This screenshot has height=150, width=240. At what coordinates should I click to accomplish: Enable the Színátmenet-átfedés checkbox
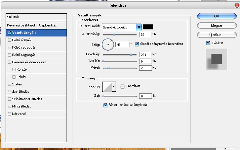click(x=9, y=99)
